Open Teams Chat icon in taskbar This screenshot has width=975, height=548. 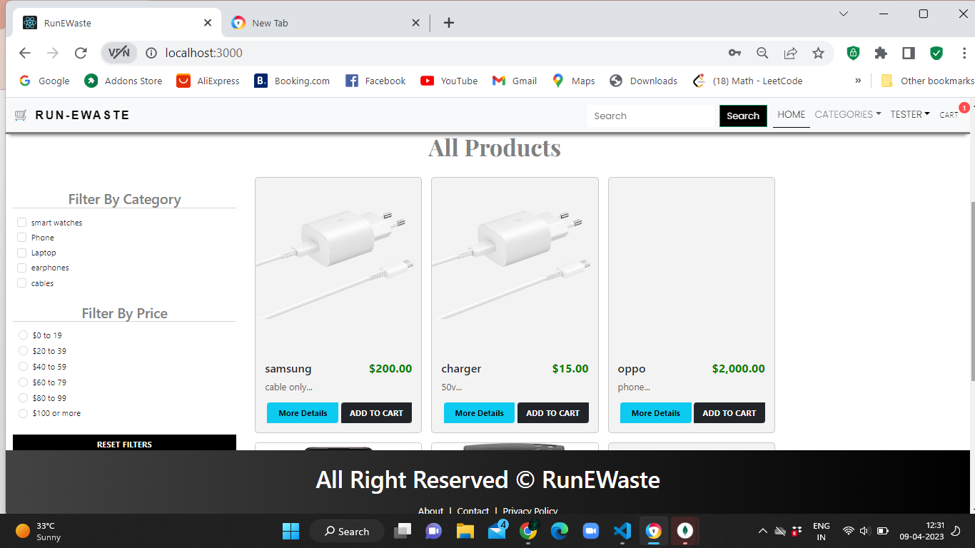pos(433,531)
